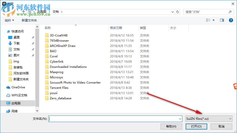Open the view options dropdown arrow
Viewport: 237px width, 133px height.
pyautogui.click(x=213, y=20)
